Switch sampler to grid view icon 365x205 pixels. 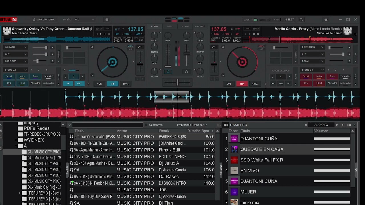[349, 125]
